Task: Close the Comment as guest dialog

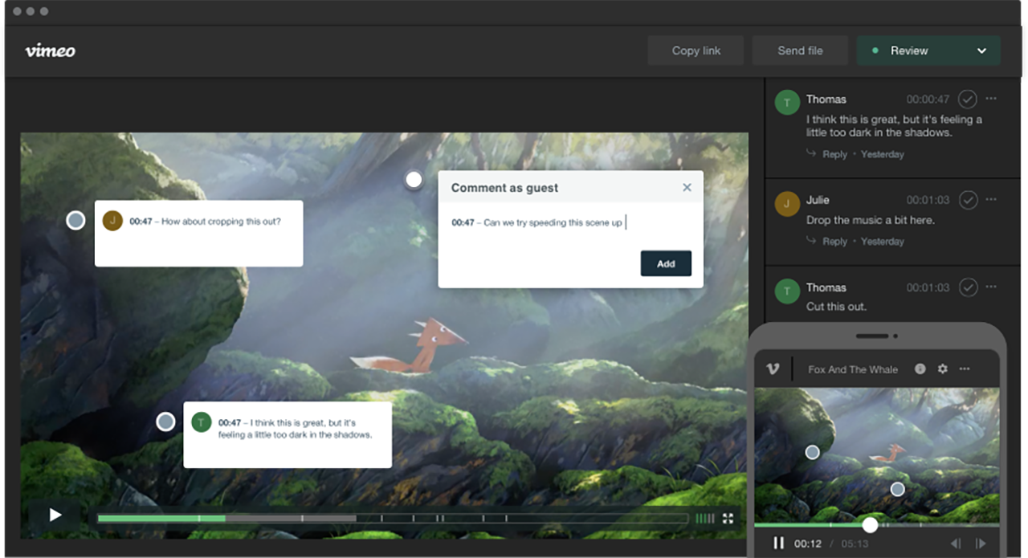Action: click(687, 187)
